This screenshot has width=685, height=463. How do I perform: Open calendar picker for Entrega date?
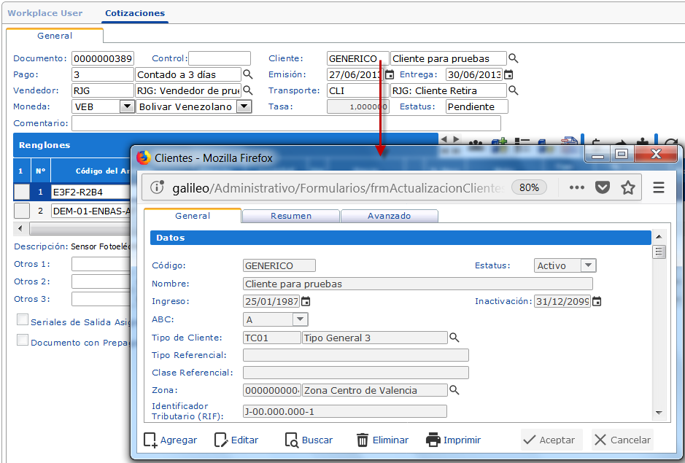click(508, 74)
